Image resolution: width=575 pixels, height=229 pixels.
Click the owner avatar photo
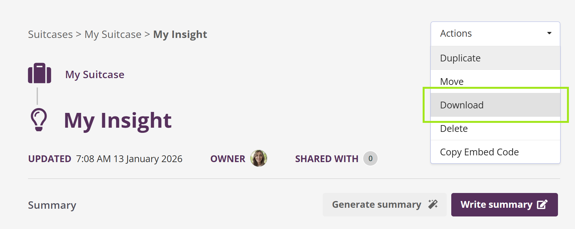pyautogui.click(x=259, y=158)
